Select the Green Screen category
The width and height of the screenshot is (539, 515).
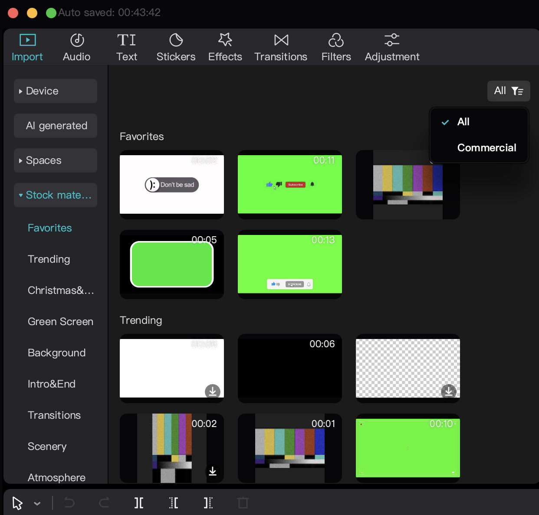pos(60,322)
